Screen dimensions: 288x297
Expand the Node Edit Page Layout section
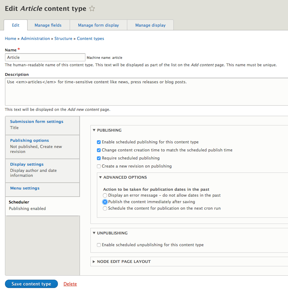[x=124, y=262]
